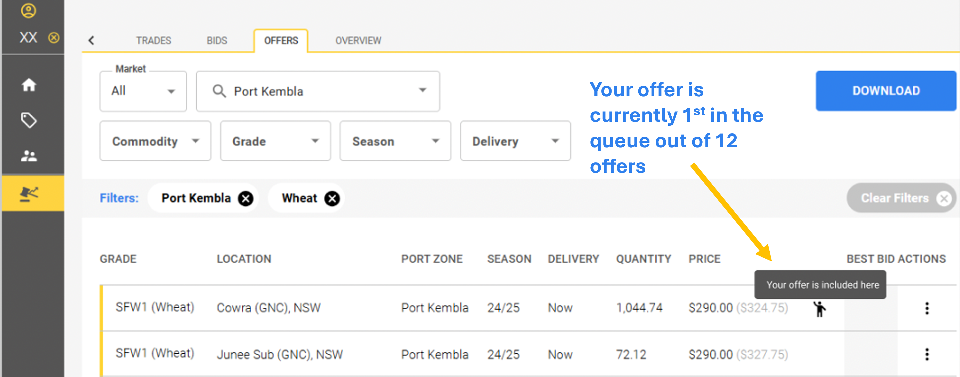The image size is (960, 377).
Task: Expand the Season dropdown
Action: coord(395,141)
